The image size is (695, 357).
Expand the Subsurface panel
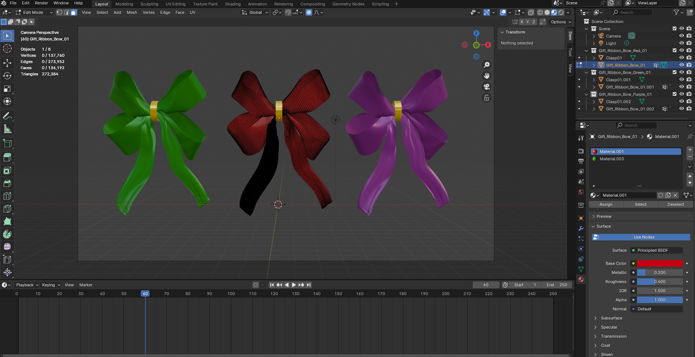pyautogui.click(x=611, y=318)
